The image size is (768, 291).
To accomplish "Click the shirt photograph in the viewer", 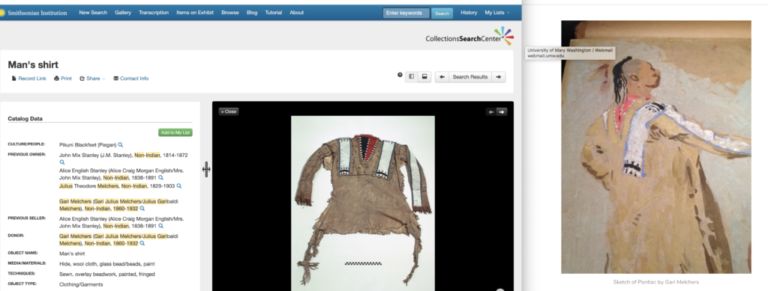I will pos(363,203).
